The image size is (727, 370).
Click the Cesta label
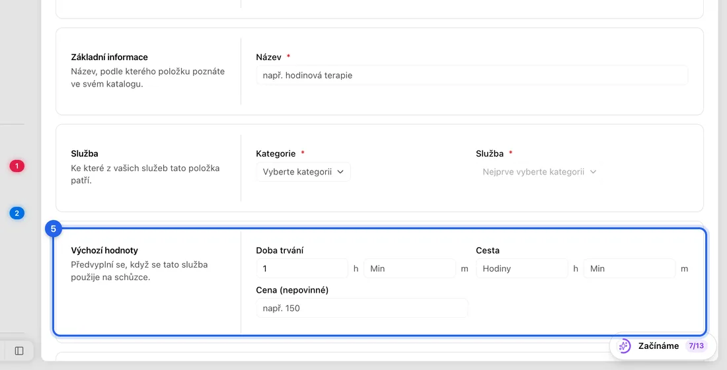pos(488,250)
